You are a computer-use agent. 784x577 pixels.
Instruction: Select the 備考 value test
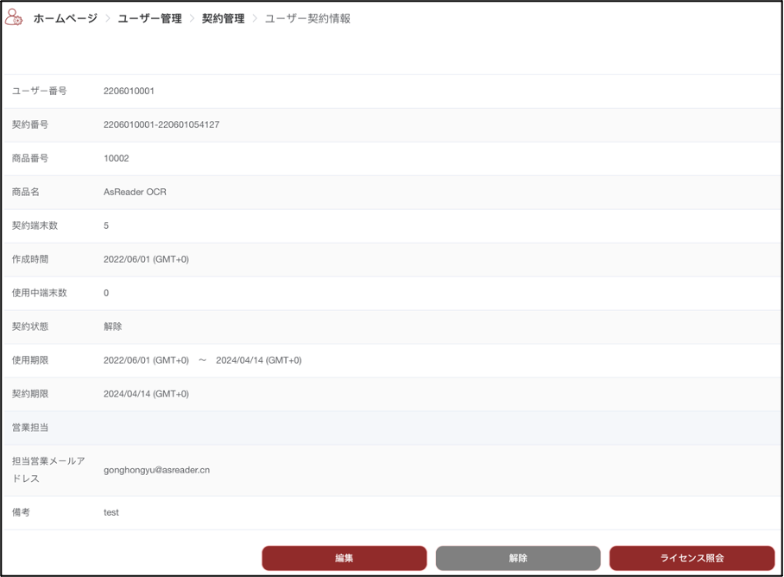tap(111, 512)
